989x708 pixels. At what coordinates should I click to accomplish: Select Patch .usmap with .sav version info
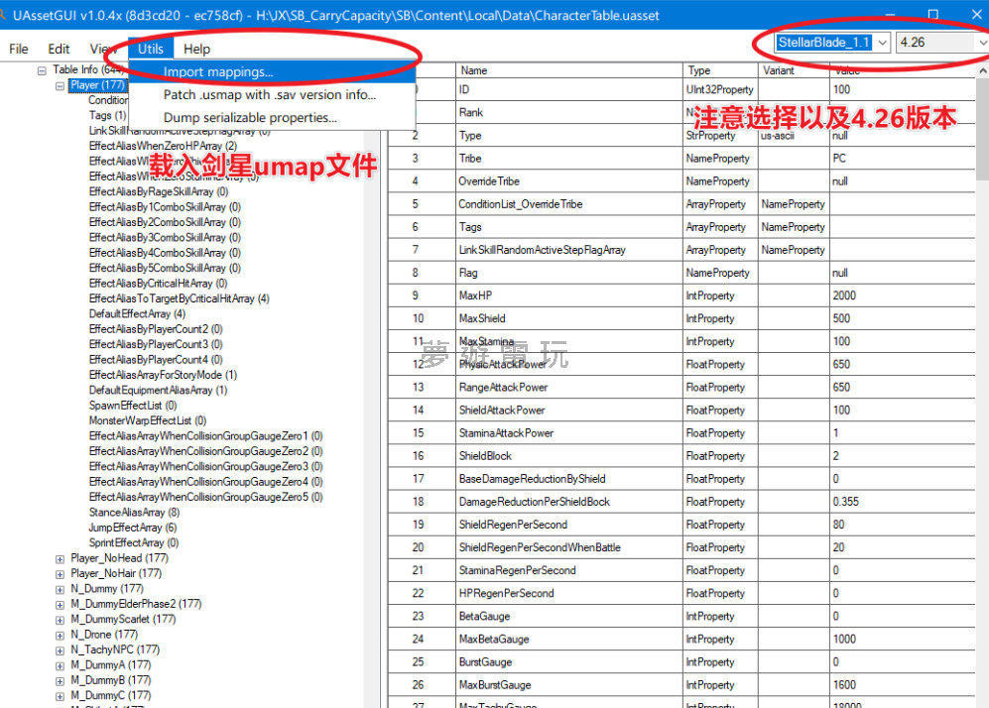[x=269, y=95]
